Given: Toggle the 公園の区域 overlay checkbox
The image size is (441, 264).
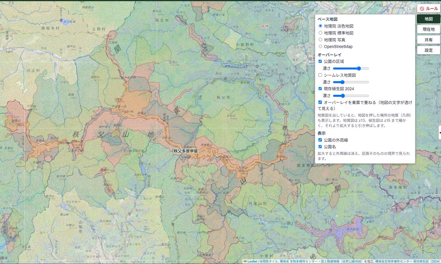Looking at the screenshot, I should pyautogui.click(x=320, y=61).
